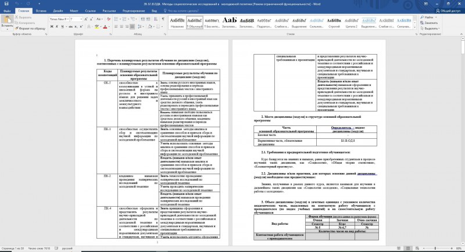This screenshot has width=465, height=252.
Task: Switch to the Вставка tab
Action: coord(41,11)
